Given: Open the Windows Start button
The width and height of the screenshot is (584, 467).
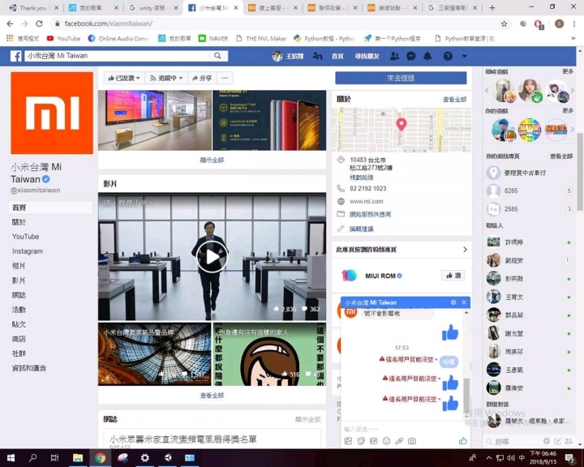Looking at the screenshot, I should [11, 458].
